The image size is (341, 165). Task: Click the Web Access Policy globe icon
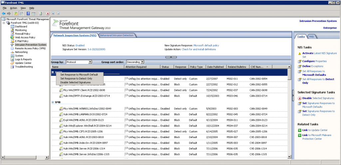tap(12, 37)
